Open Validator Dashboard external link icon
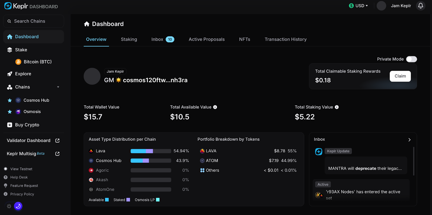The height and width of the screenshot is (215, 432). click(57, 140)
